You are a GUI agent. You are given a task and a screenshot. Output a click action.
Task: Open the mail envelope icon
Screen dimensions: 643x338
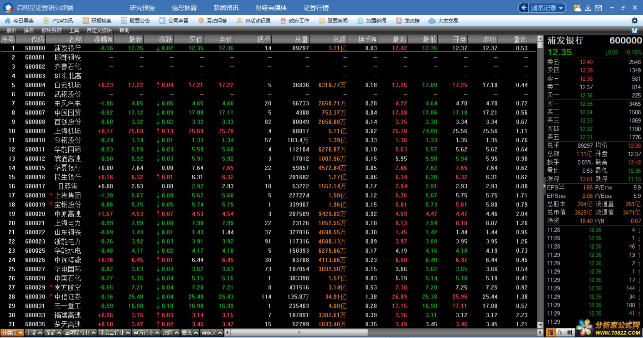tap(598, 8)
